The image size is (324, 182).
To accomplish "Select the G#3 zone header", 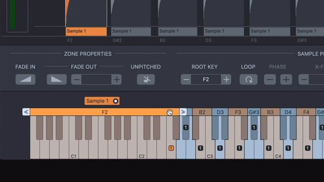I will coord(254,112).
